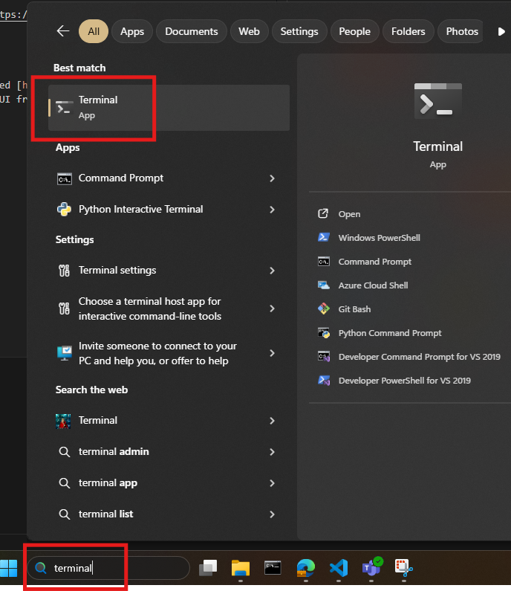
Task: Click the Python Command Prompt icon
Action: point(324,333)
